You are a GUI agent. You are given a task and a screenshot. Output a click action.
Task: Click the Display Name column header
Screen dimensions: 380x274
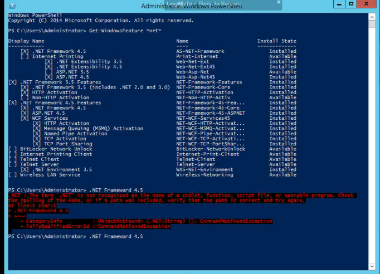(x=26, y=41)
